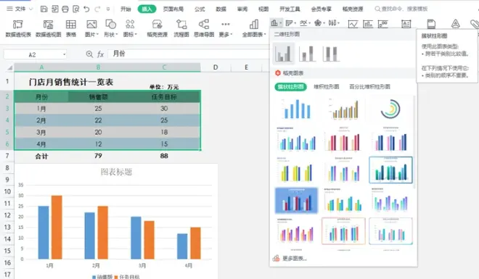
Task: Expand the cell name box dropdown arrow
Action: click(x=64, y=54)
